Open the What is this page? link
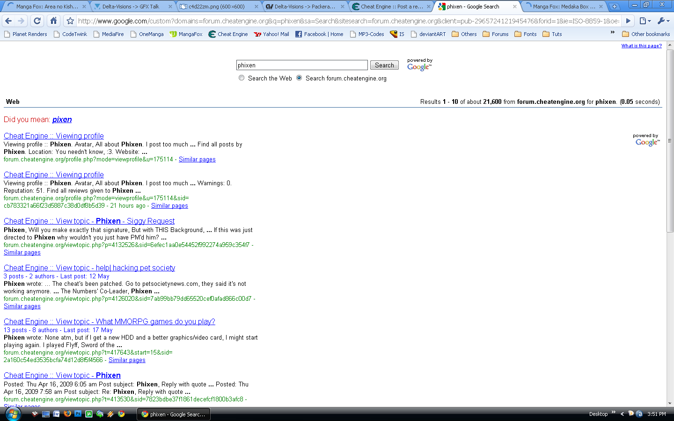Viewport: 674px width, 421px height. tap(641, 46)
